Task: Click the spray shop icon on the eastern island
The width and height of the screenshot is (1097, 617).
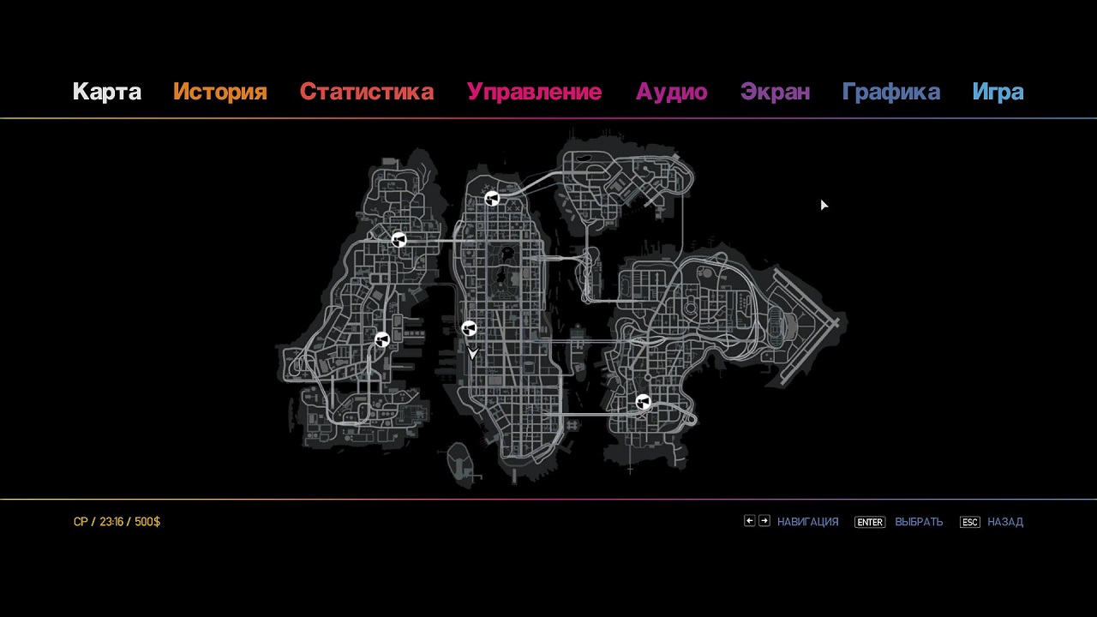Action: tap(644, 402)
